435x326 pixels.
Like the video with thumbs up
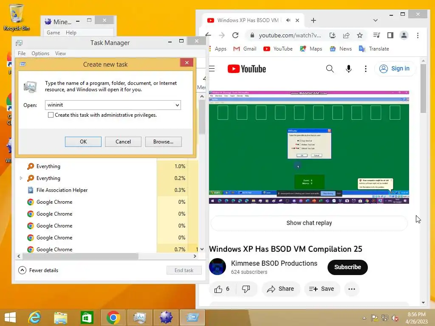[222, 289]
